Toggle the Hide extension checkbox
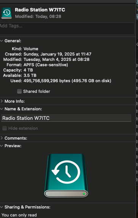Viewport: 138px width, 218px height. (x=5, y=128)
